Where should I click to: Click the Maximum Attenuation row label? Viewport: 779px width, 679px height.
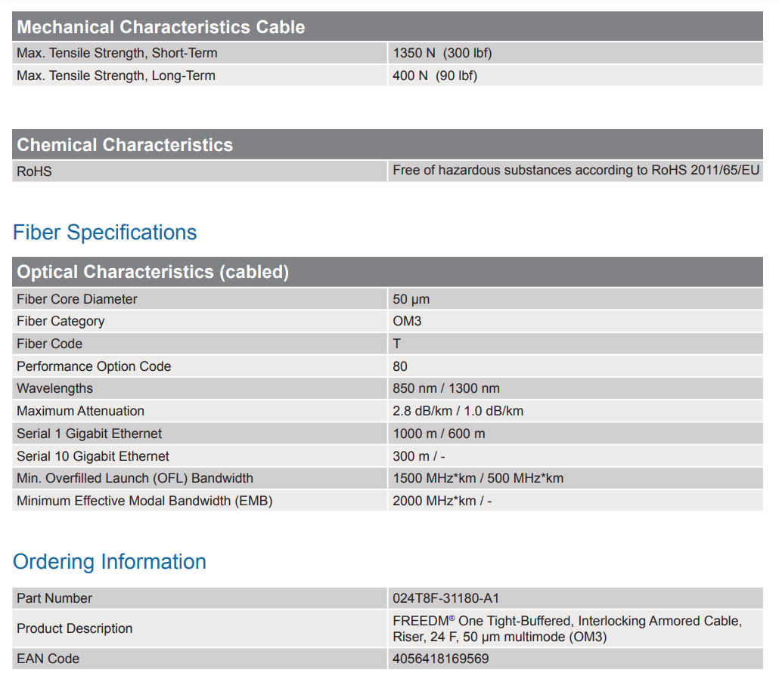(x=80, y=411)
